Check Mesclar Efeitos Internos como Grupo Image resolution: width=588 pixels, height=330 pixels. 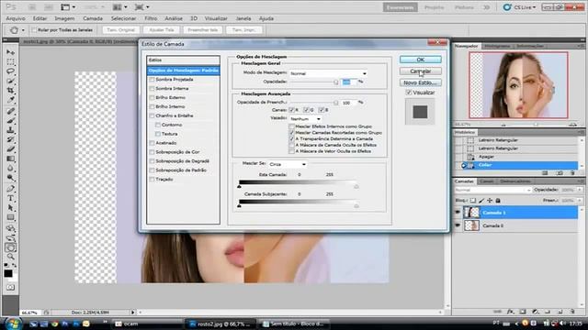(x=291, y=126)
